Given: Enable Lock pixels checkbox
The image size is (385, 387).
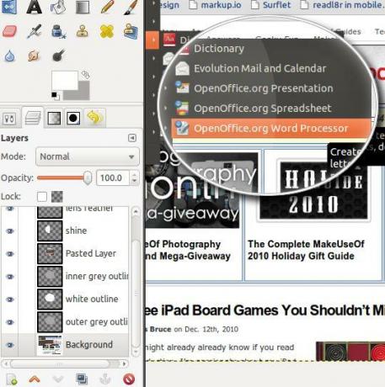Looking at the screenshot, I should (x=42, y=197).
